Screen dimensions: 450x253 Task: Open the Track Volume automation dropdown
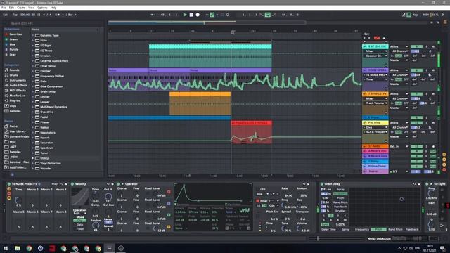click(375, 103)
